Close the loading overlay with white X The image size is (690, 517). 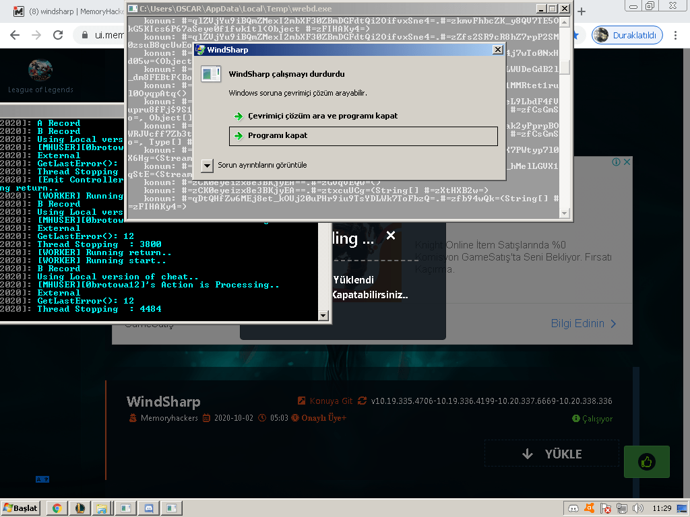pyautogui.click(x=390, y=235)
